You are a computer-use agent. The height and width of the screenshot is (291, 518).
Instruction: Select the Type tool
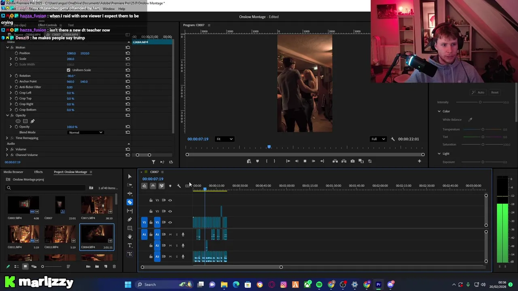129,245
